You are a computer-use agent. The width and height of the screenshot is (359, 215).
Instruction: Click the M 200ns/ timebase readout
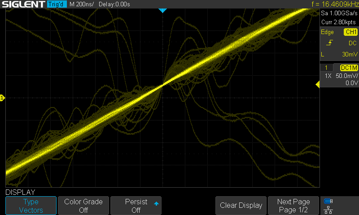(x=82, y=4)
